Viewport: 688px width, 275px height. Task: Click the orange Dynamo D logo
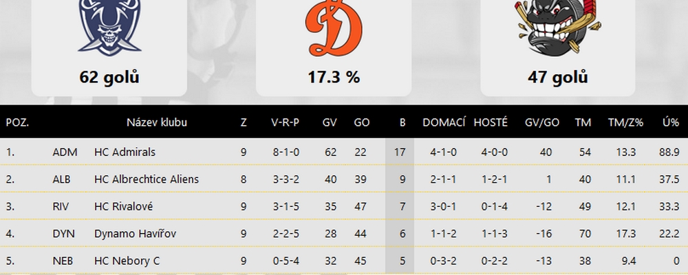[x=334, y=28]
